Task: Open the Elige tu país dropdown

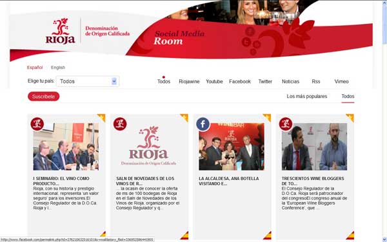Action: (88, 81)
